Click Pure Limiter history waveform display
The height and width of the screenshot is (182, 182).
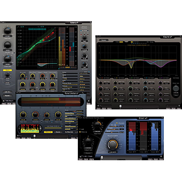(30, 128)
